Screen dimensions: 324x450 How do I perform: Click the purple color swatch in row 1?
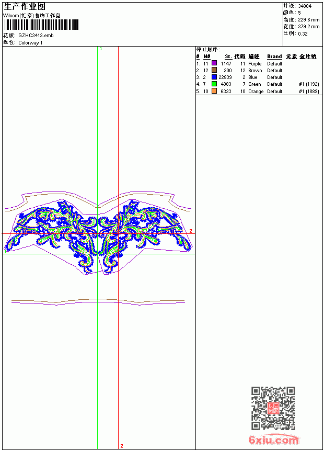pyautogui.click(x=214, y=63)
